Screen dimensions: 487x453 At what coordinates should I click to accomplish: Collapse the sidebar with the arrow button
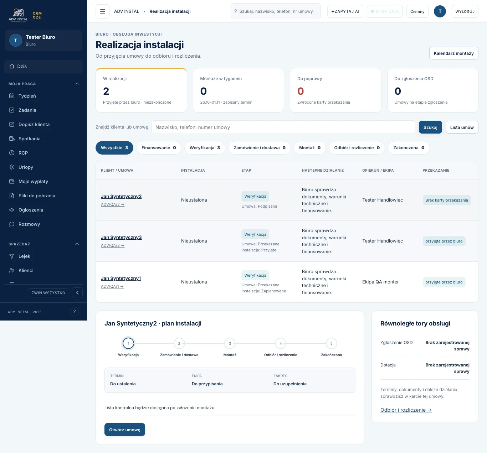(x=77, y=293)
